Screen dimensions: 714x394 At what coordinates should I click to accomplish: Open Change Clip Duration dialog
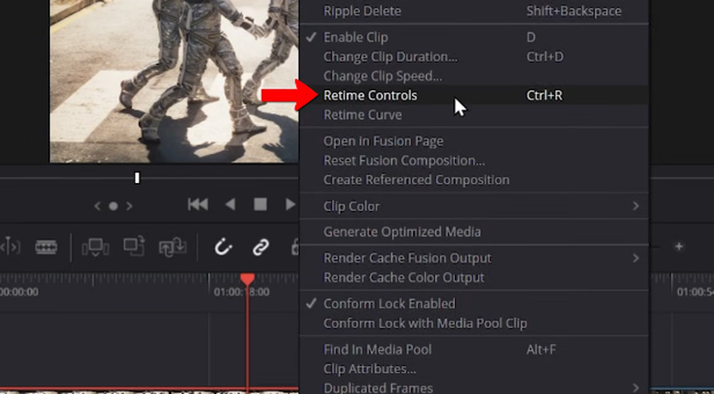coord(473,57)
